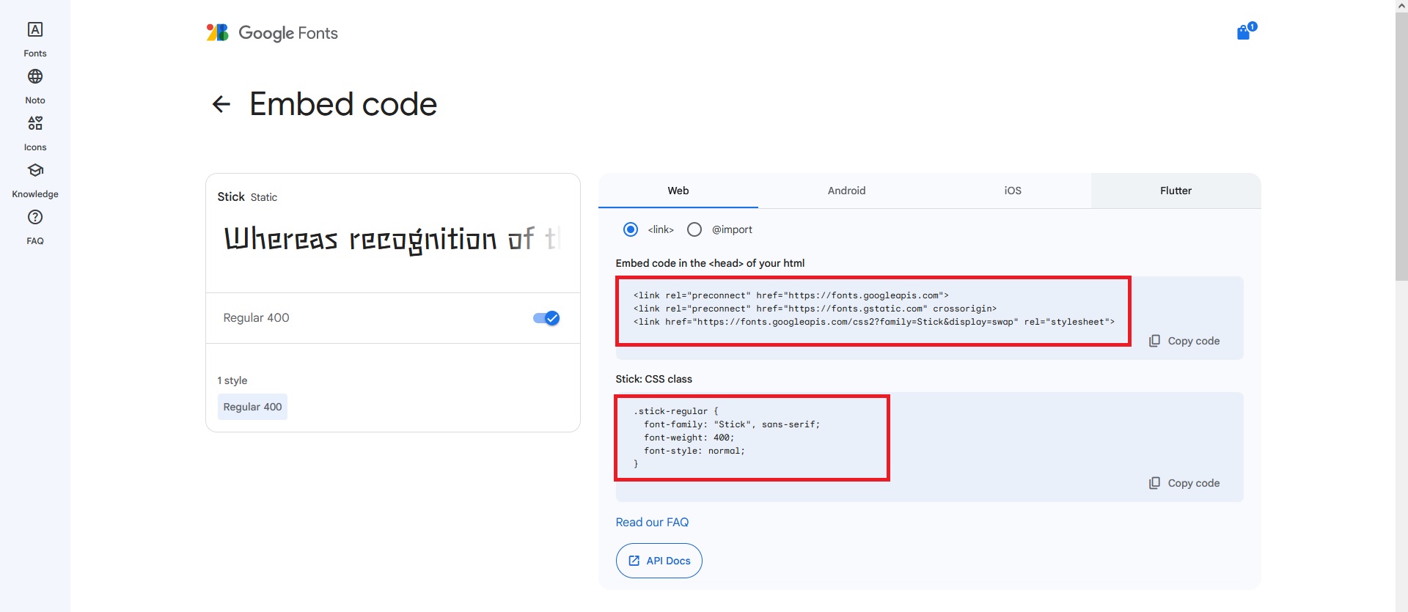Switch to the iOS tab
This screenshot has height=612, width=1408.
1013,191
